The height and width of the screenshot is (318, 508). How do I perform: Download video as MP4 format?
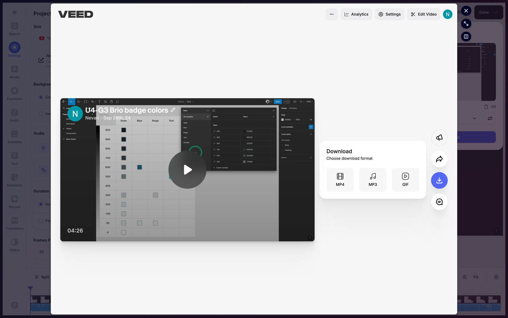click(340, 180)
